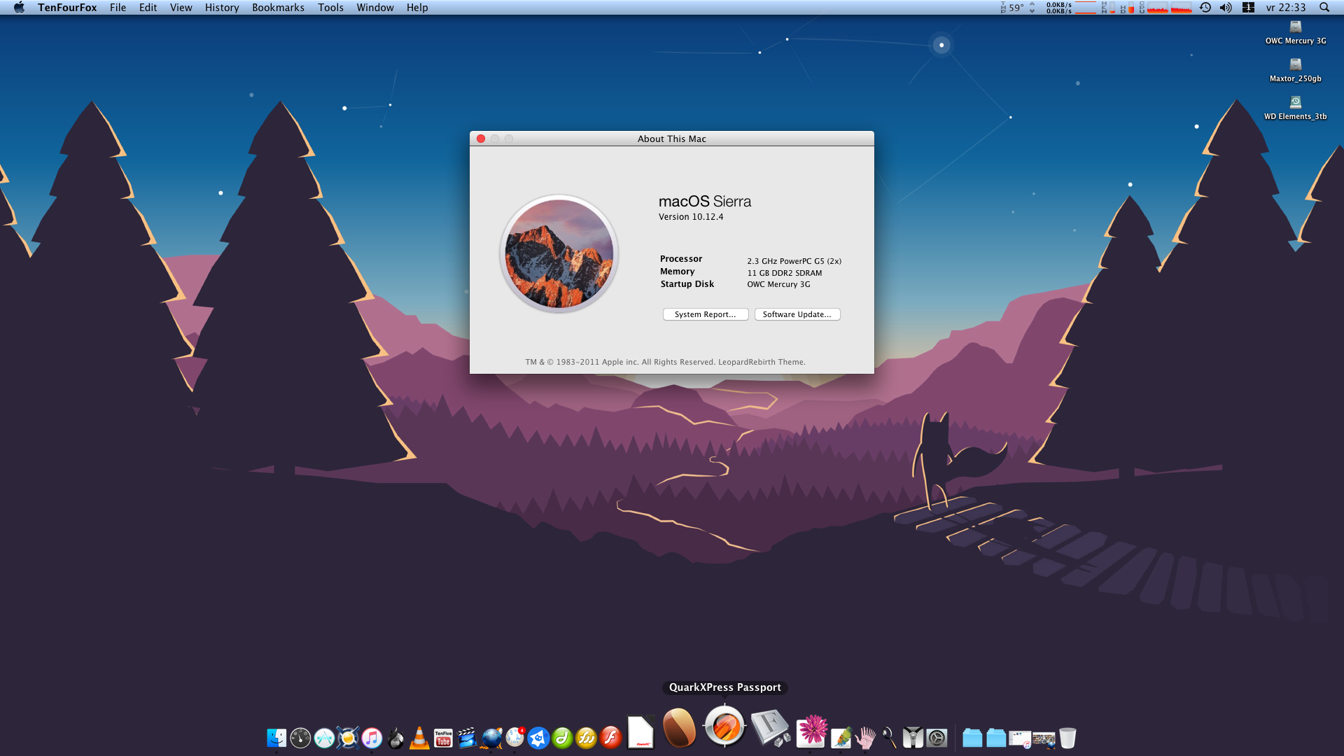Open Finder from the dock
The width and height of the screenshot is (1344, 756).
276,738
